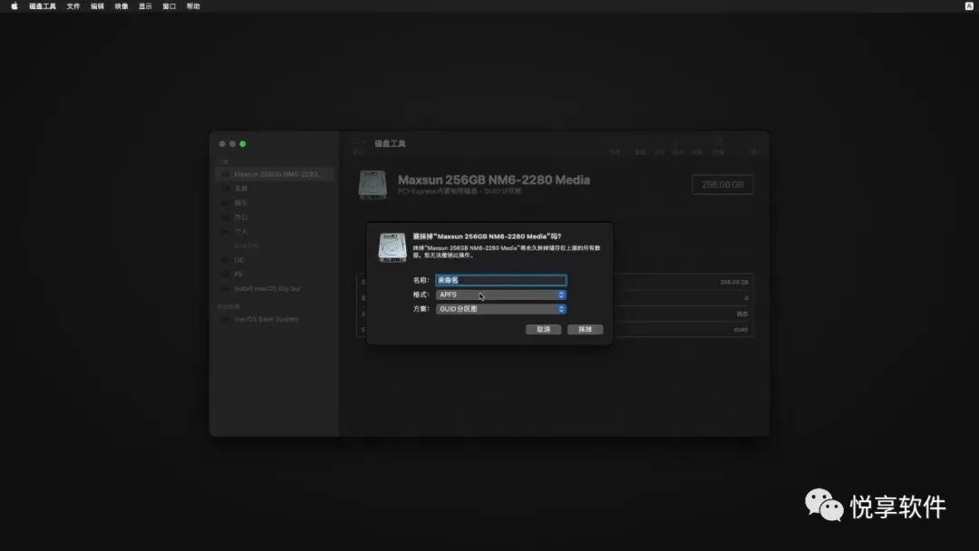Click the input source 'A' menu bar icon
This screenshot has height=551, width=979.
970,6
